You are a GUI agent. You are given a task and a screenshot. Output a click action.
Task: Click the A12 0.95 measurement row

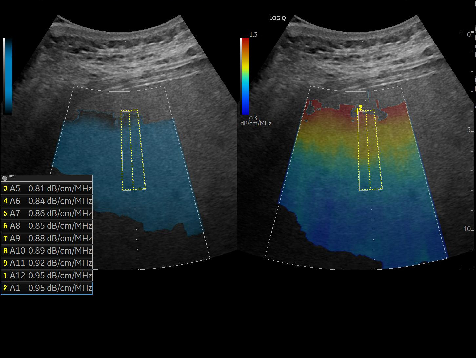tap(47, 276)
